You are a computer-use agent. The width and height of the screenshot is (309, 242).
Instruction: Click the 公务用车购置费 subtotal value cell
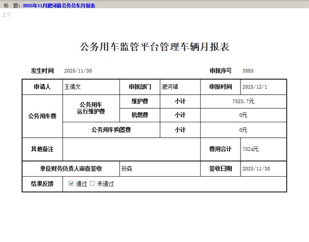click(x=243, y=130)
